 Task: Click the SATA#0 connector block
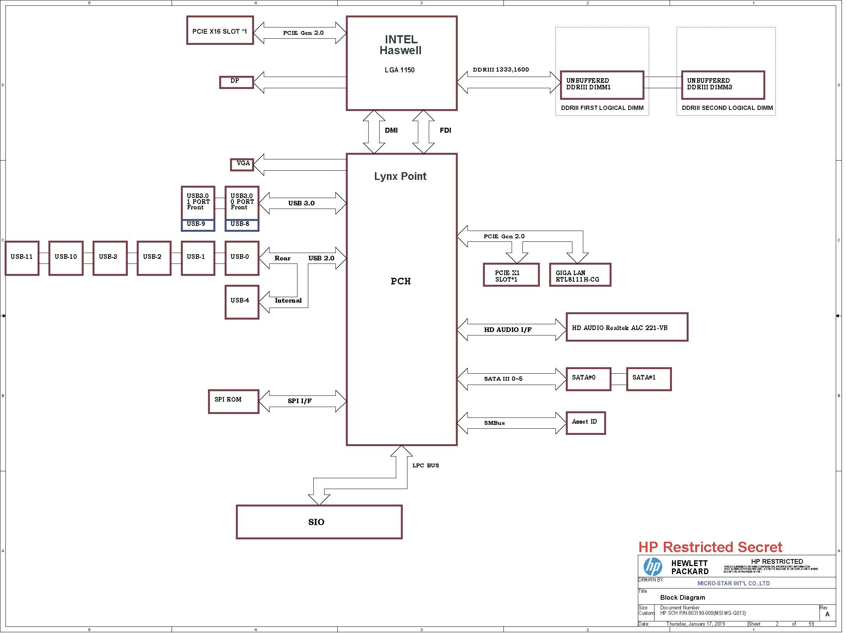[589, 379]
